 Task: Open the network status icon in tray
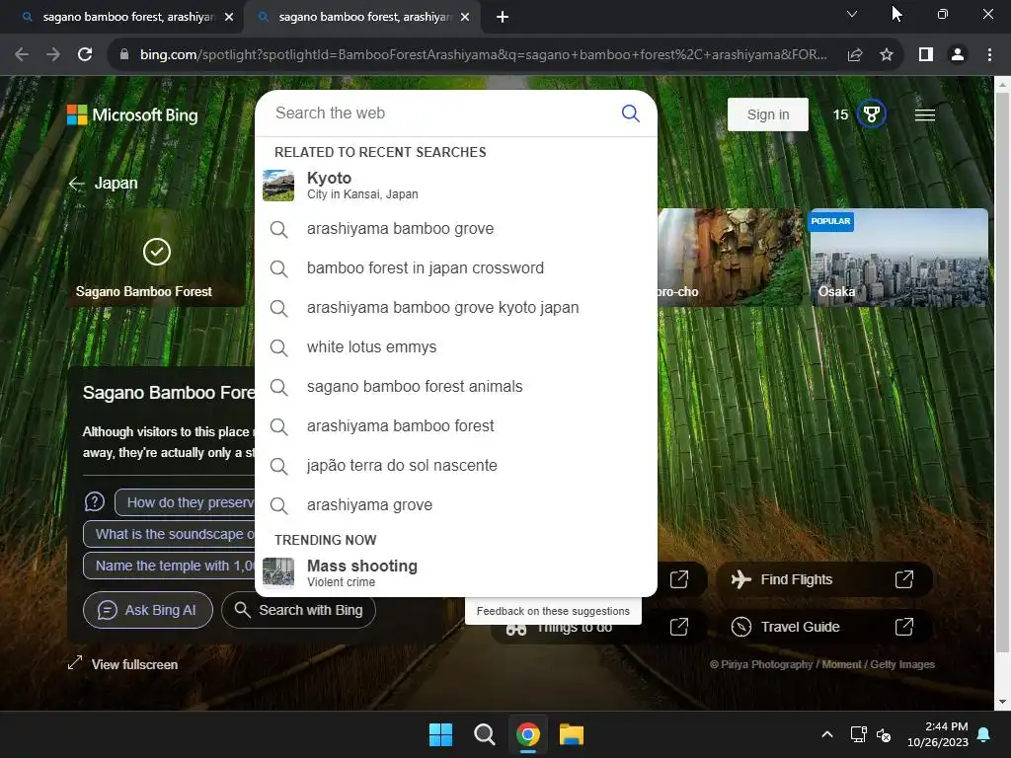point(858,734)
